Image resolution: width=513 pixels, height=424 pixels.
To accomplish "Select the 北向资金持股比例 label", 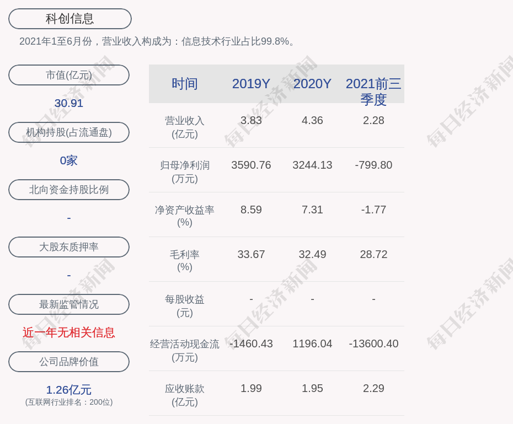I will [69, 190].
